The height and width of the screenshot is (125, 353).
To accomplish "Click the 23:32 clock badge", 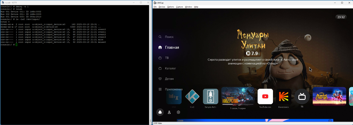I will tap(341, 17).
